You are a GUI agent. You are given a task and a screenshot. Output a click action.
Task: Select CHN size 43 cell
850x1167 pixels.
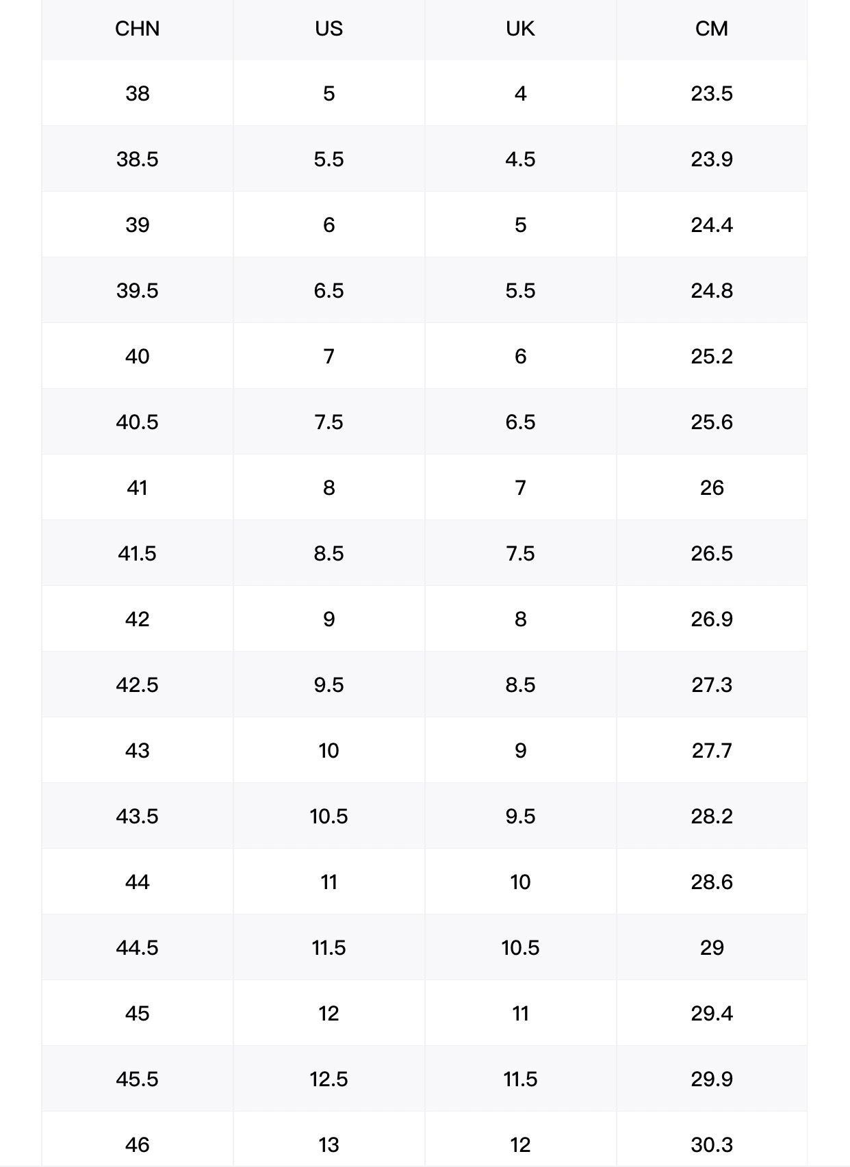[137, 750]
